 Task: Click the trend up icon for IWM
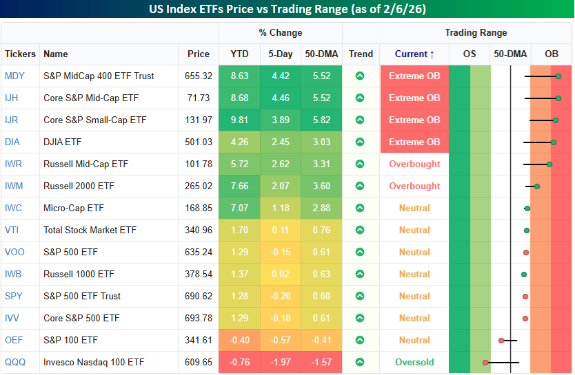click(360, 186)
